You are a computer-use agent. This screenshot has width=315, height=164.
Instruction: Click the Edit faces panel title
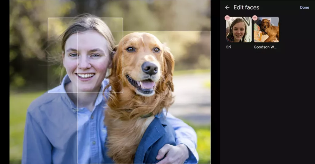[246, 7]
